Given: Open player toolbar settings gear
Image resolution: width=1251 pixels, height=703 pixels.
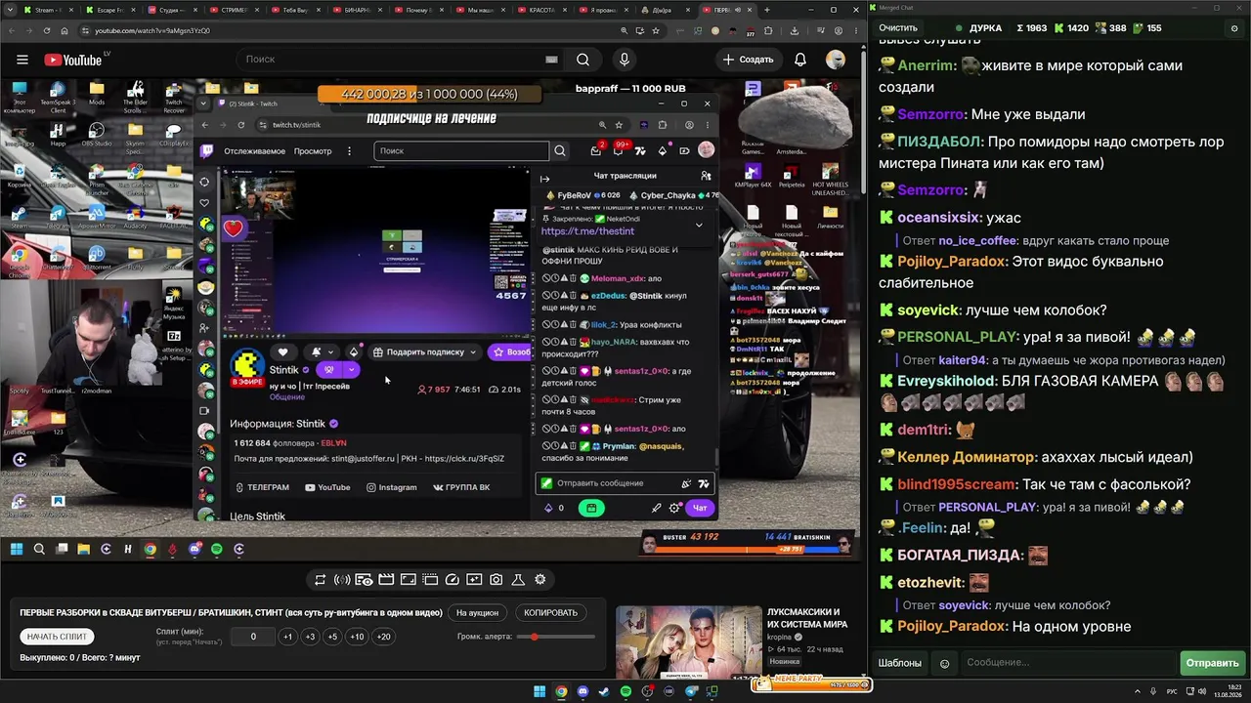Looking at the screenshot, I should (540, 580).
